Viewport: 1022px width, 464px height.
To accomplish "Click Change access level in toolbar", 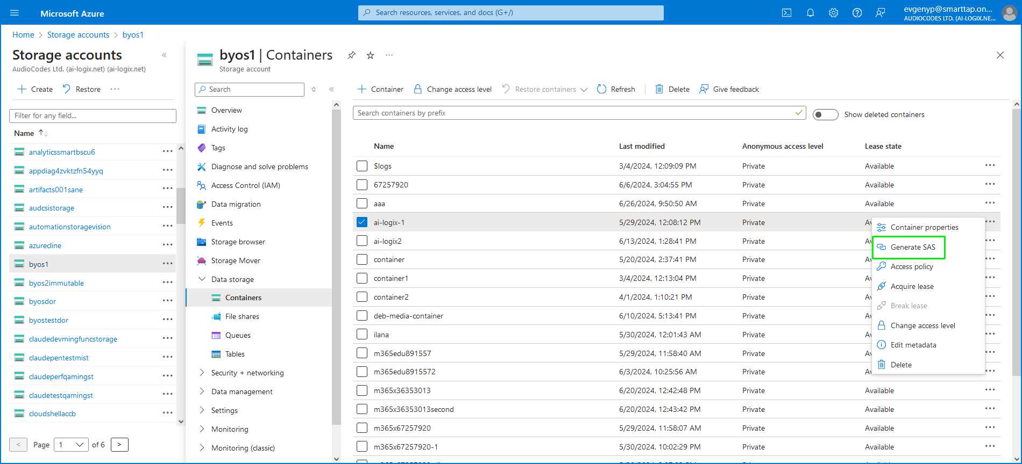I will point(452,89).
